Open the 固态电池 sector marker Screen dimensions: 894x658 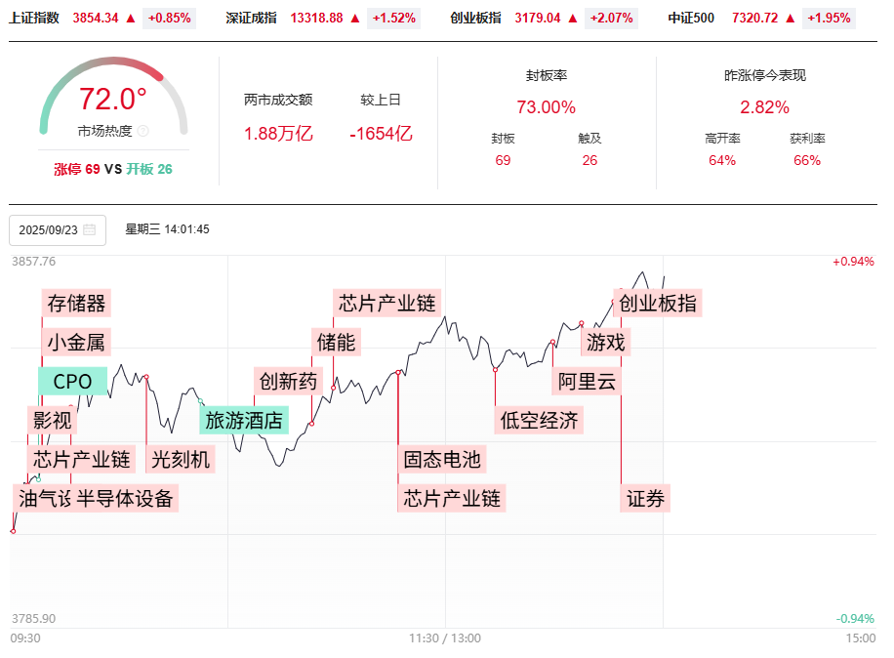(x=442, y=459)
